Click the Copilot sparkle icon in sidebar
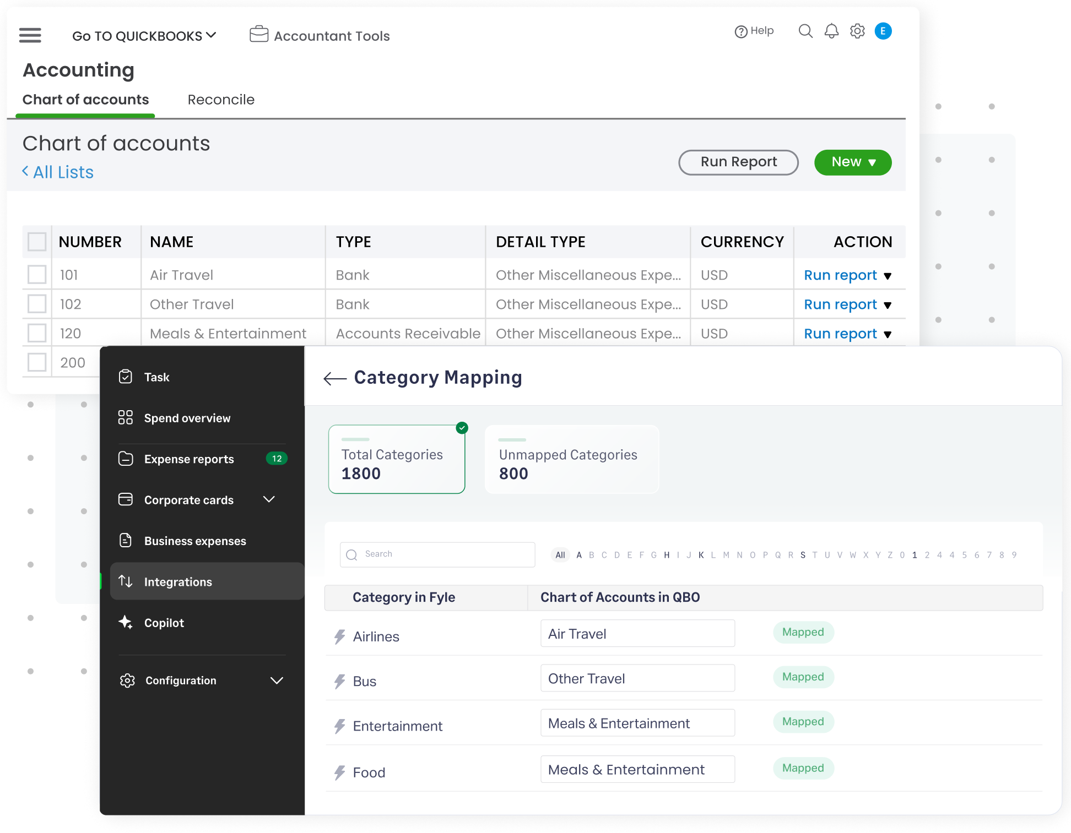 (126, 622)
